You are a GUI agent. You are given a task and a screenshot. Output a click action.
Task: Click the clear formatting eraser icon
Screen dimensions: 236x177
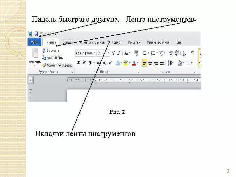tap(136, 53)
